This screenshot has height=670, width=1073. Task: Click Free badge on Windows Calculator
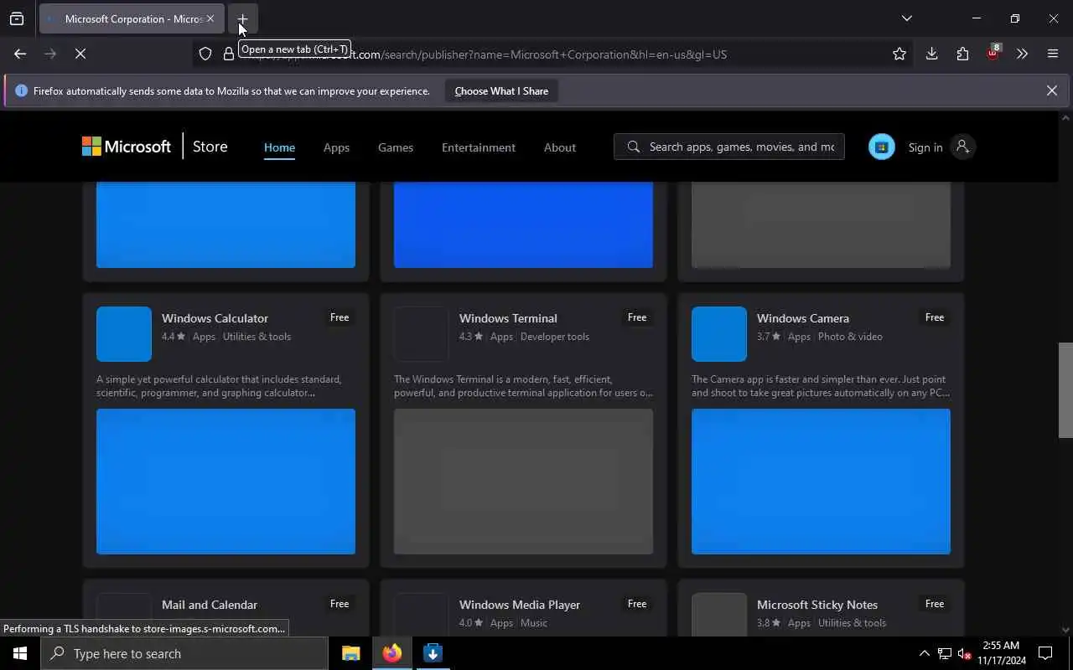[340, 317]
